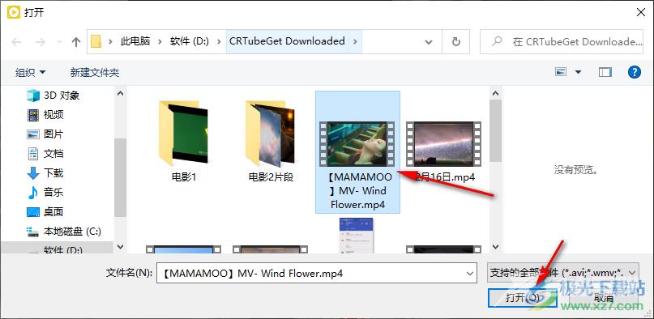Viewport: 654px width, 319px height.
Task: Click 新建文件夹 button
Action: coord(95,72)
